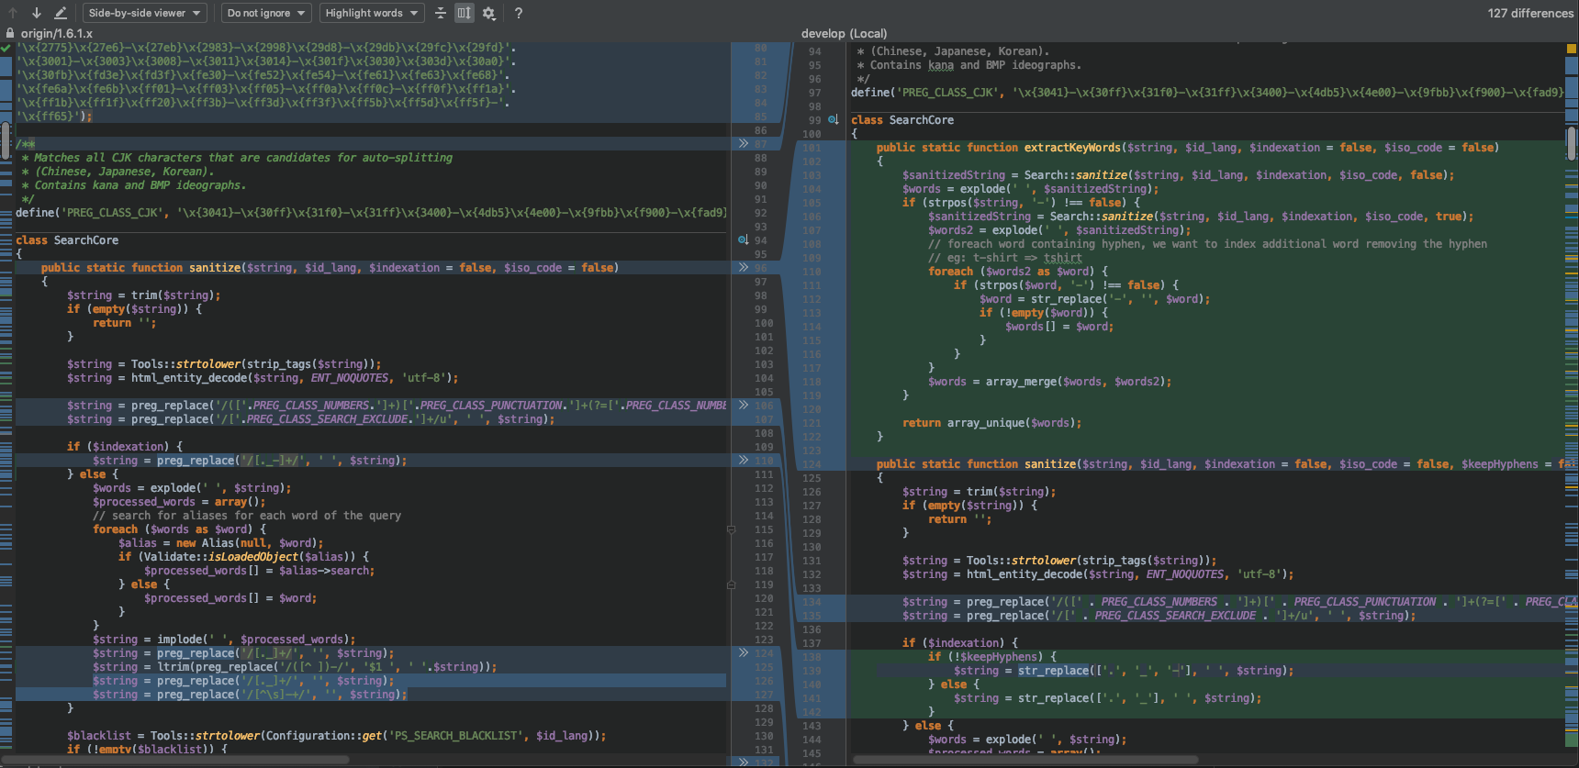Jump to the previous difference arrow
Image resolution: width=1579 pixels, height=768 pixels.
pos(13,13)
